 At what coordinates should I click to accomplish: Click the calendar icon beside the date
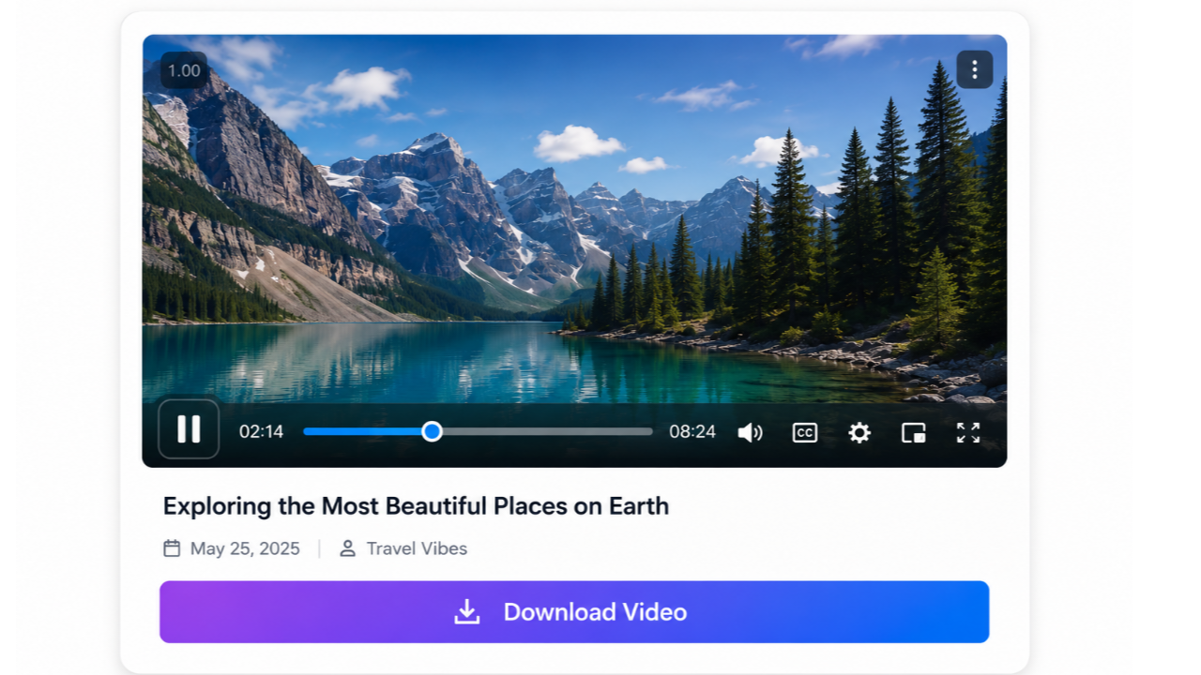coord(172,548)
